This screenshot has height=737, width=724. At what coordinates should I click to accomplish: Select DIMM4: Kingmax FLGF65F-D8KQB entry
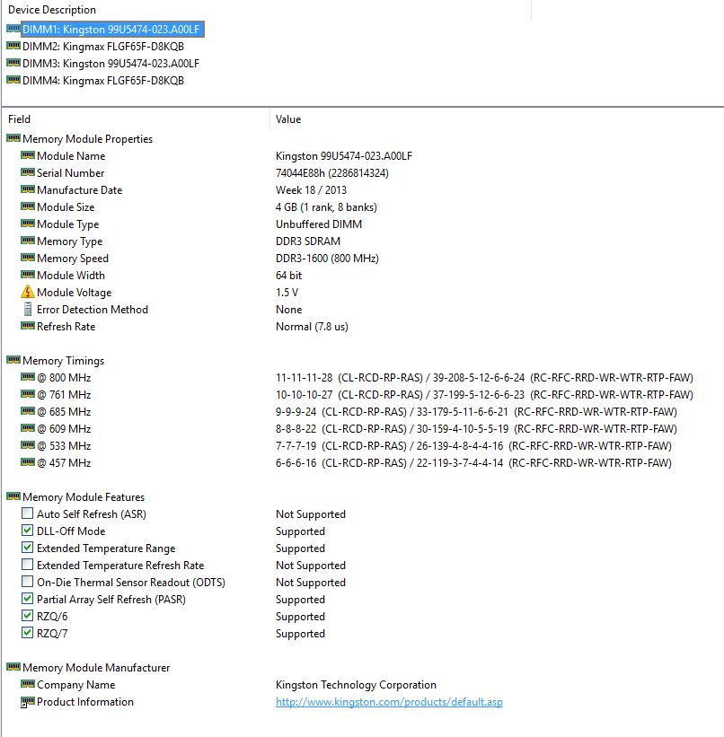point(103,81)
